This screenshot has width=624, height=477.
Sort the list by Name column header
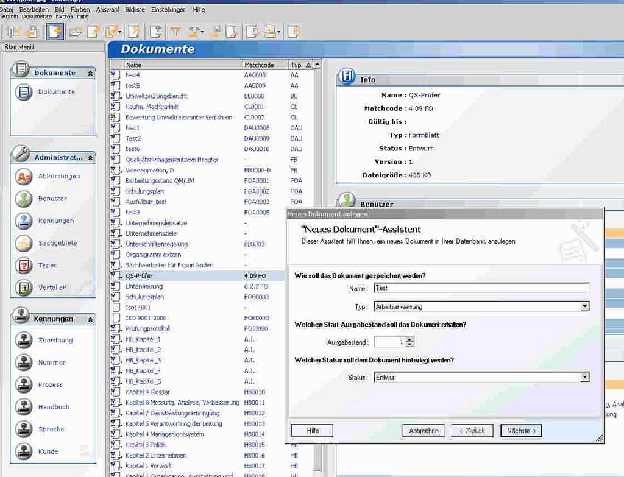[x=183, y=65]
